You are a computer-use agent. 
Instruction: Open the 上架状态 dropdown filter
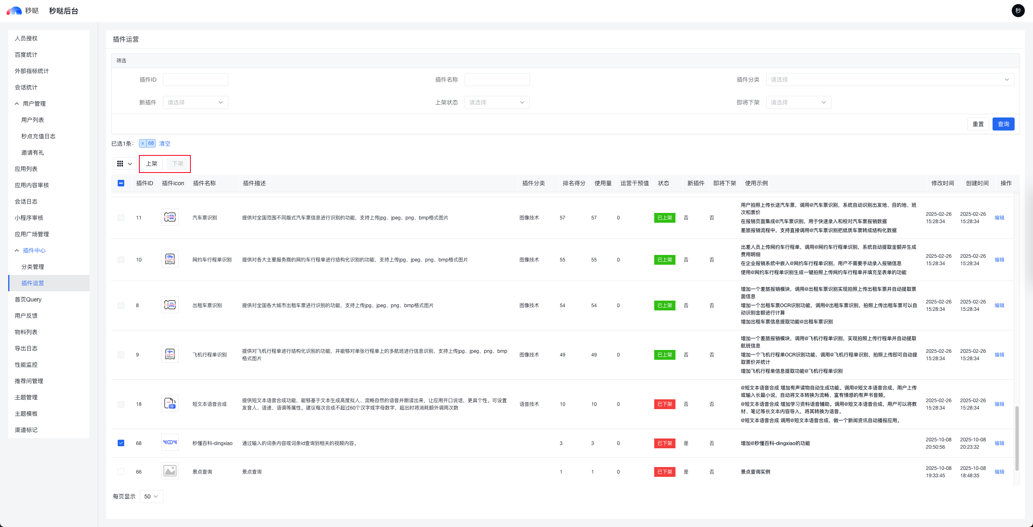coord(496,102)
